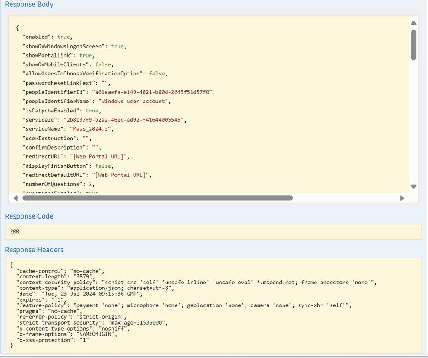This screenshot has width=428, height=358.
Task: Click the isCatpchaEnabled true value
Action: coord(92,111)
